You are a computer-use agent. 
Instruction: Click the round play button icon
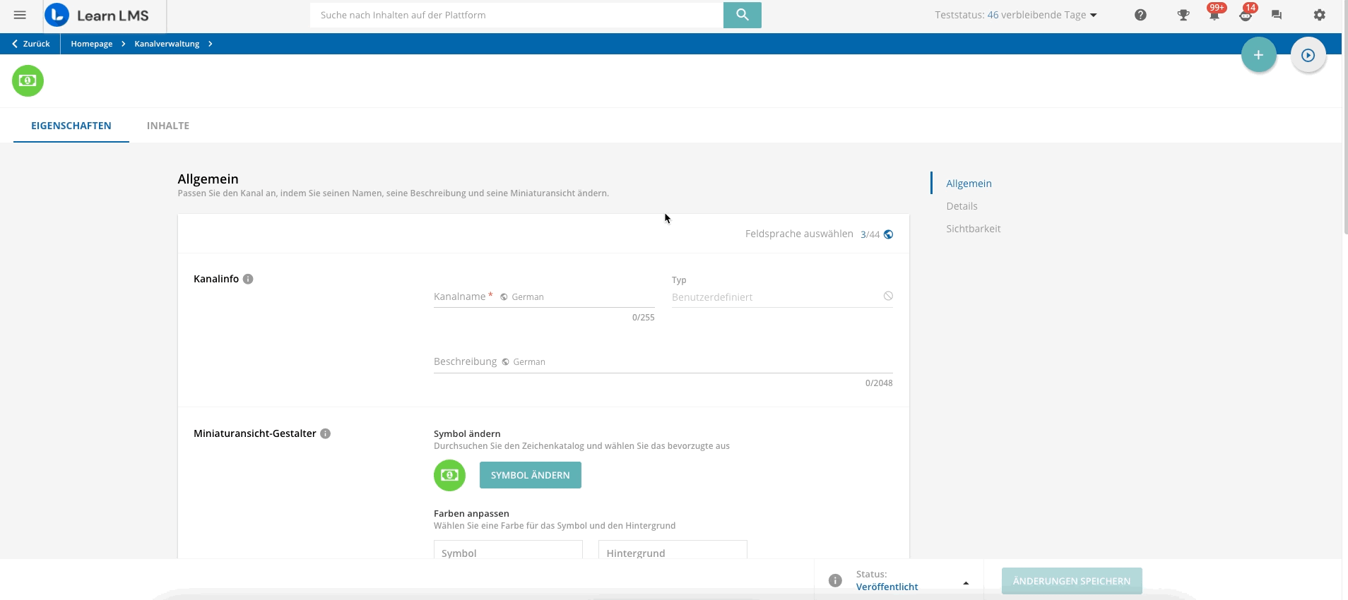[1308, 55]
